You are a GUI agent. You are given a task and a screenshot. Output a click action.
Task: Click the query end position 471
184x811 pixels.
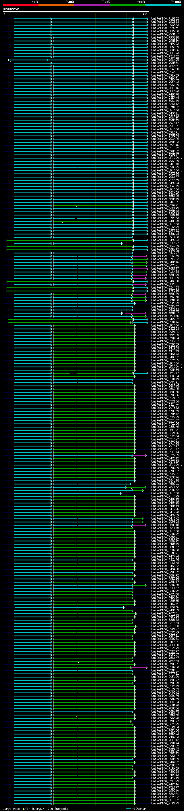coord(145,14)
